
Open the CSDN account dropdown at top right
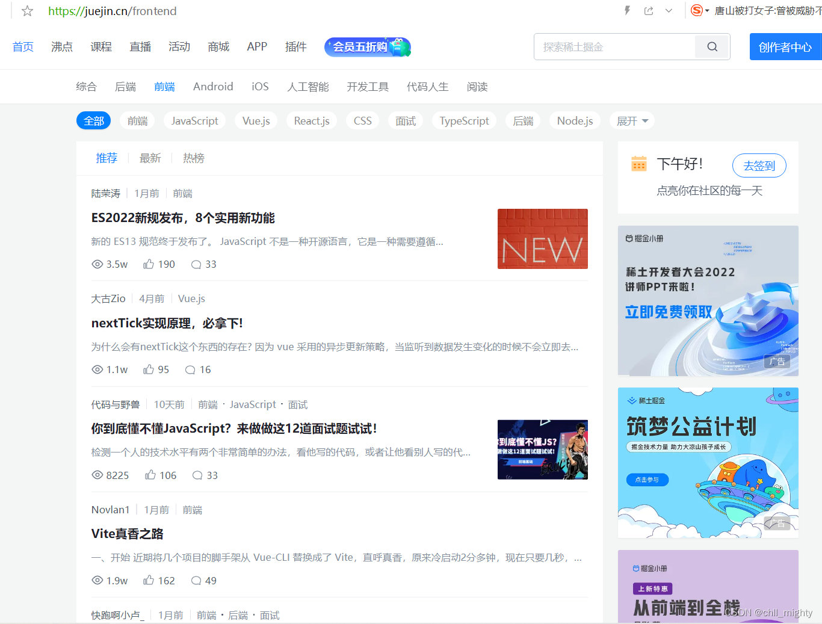(x=700, y=10)
